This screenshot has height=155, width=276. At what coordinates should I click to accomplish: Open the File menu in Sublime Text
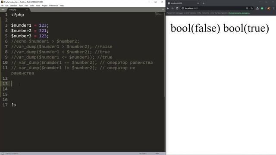click(x=2, y=6)
